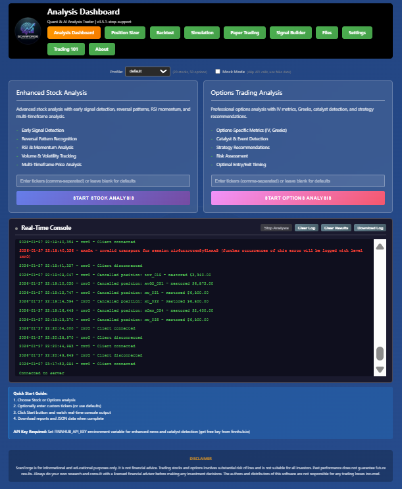Start the stock analysis
The width and height of the screenshot is (402, 489).
click(103, 198)
